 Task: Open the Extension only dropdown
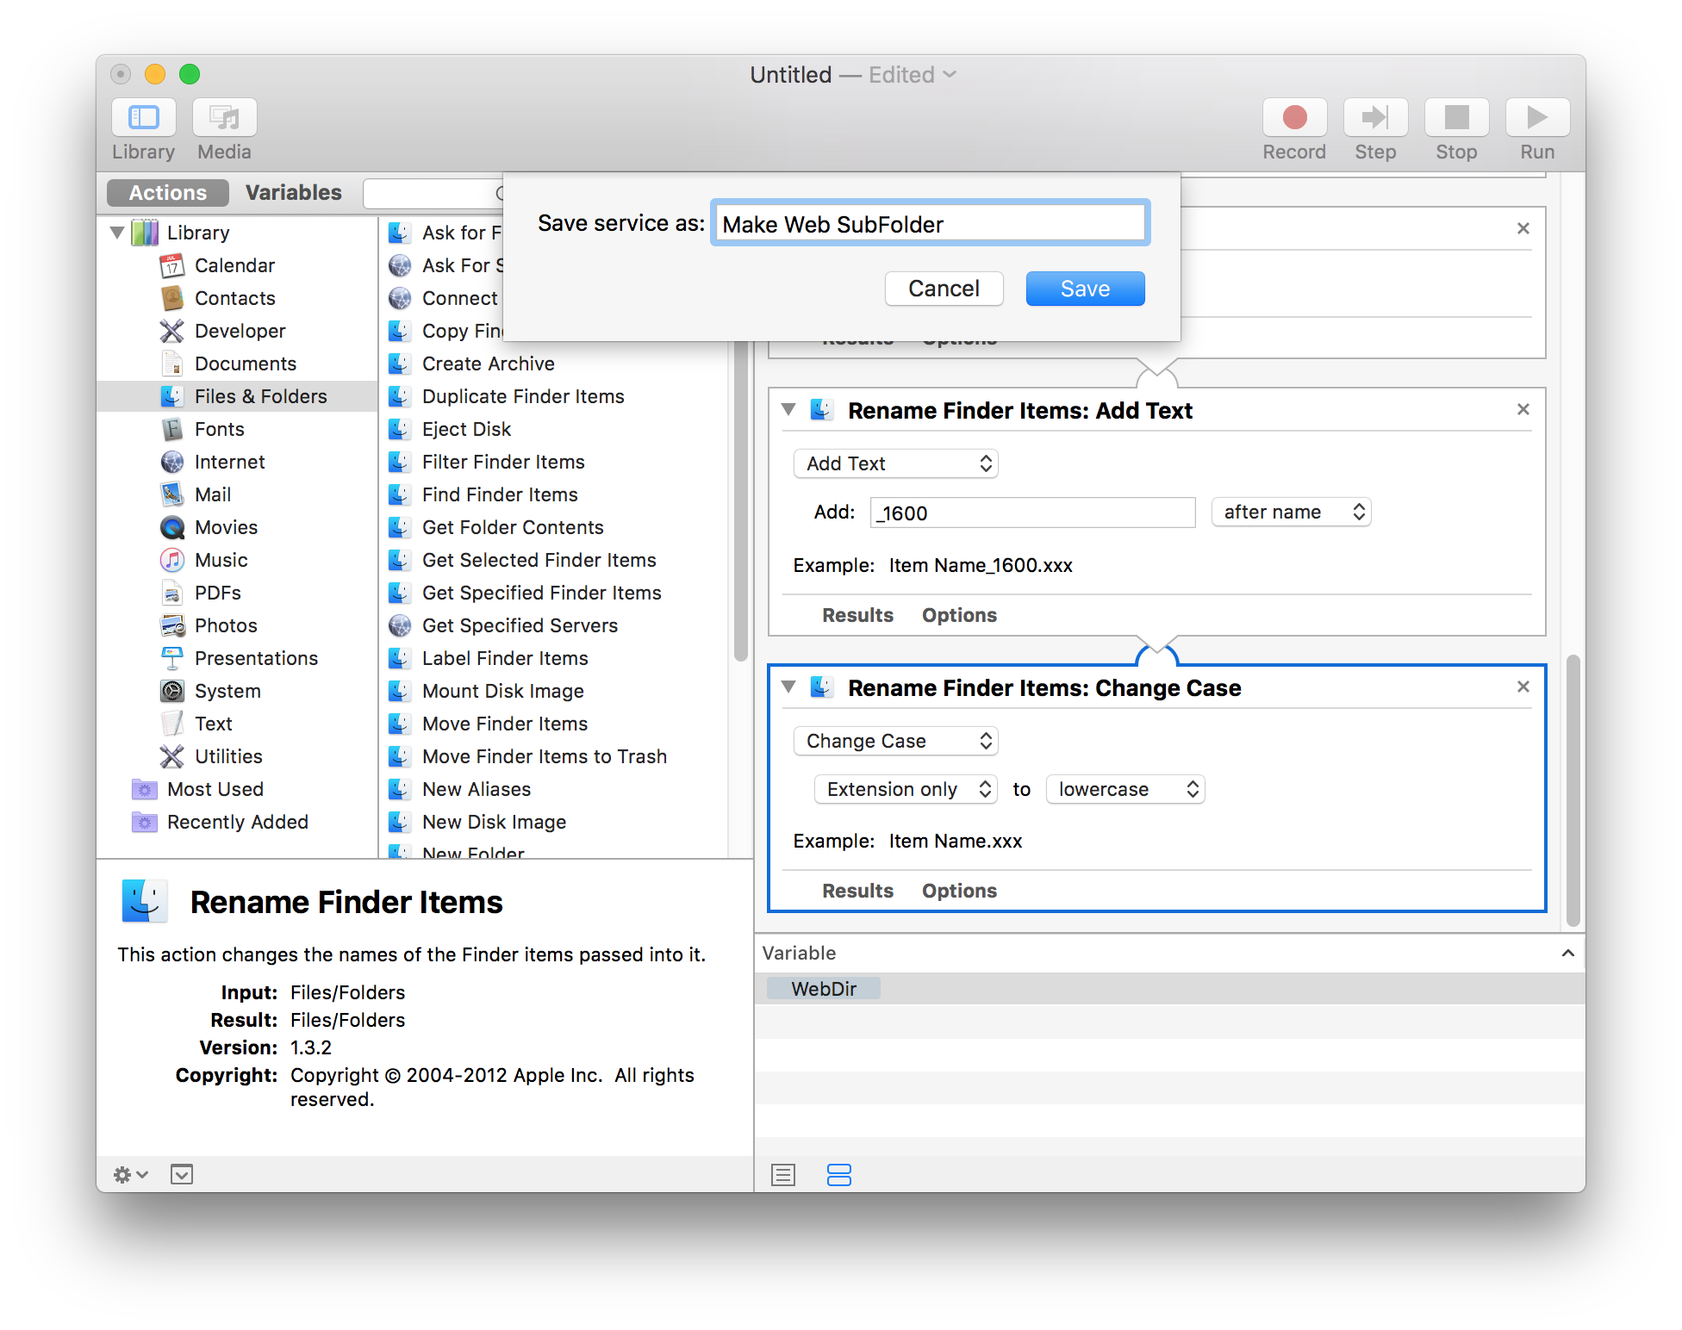pos(906,789)
